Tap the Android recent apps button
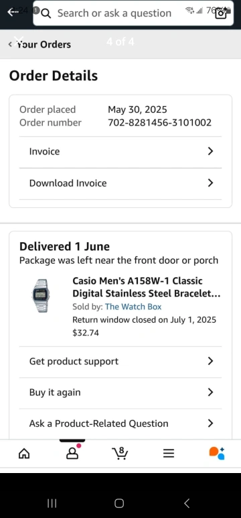241x518 pixels. coord(52,503)
